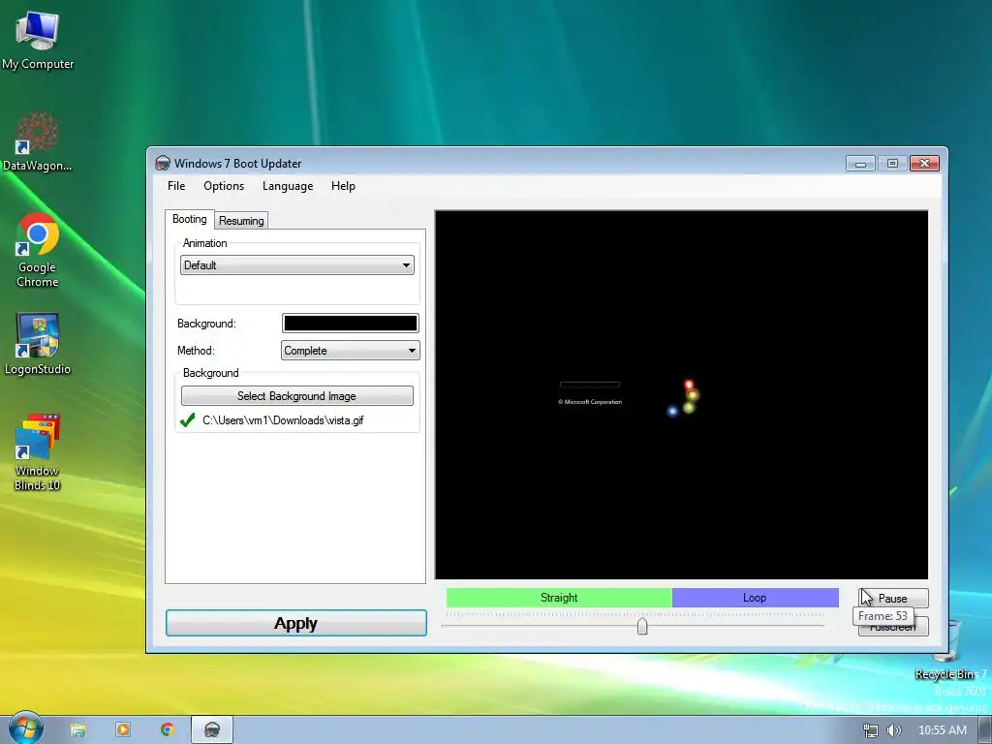Click the boot animation preview area
992x744 pixels.
point(681,395)
